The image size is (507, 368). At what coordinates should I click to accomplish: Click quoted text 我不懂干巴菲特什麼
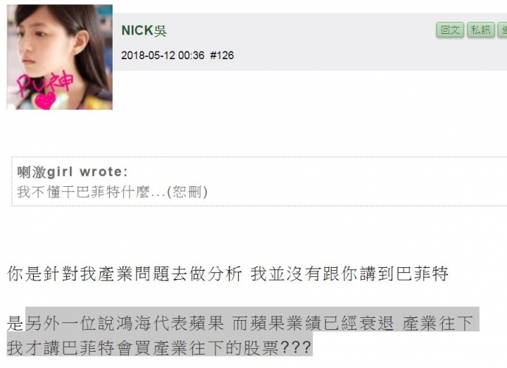pos(83,192)
